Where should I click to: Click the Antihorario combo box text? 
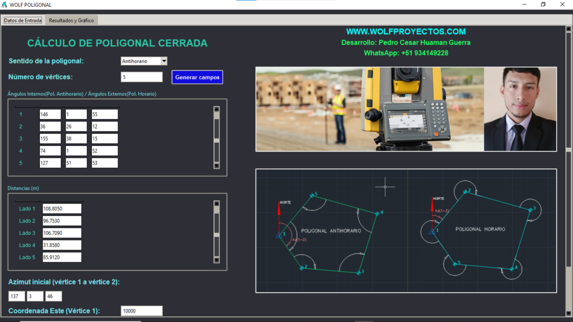point(140,61)
